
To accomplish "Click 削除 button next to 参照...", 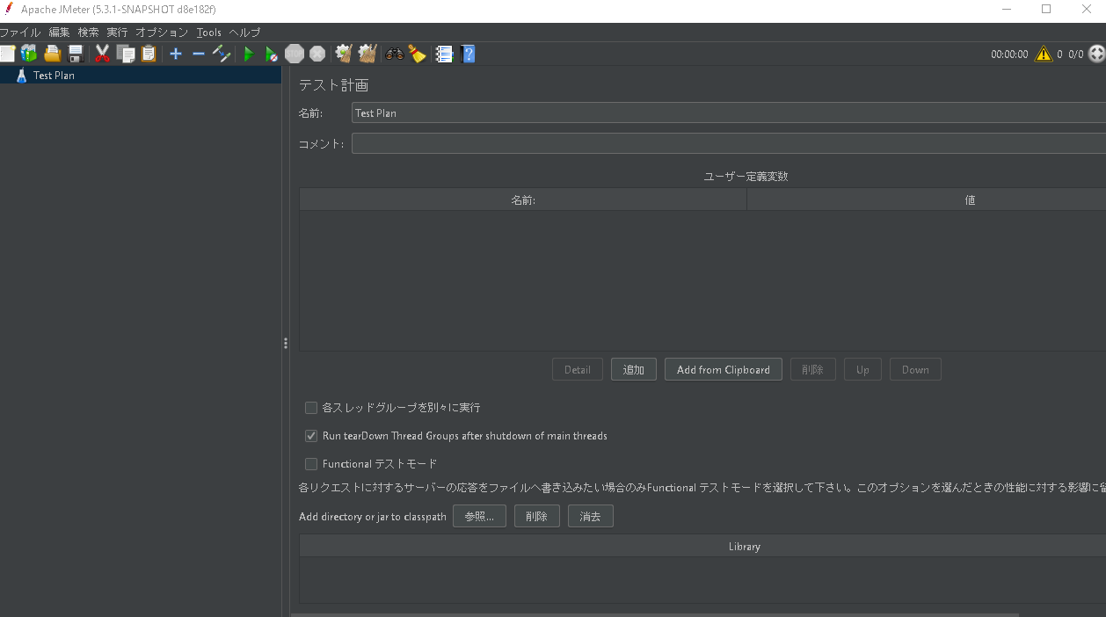I will click(x=537, y=516).
